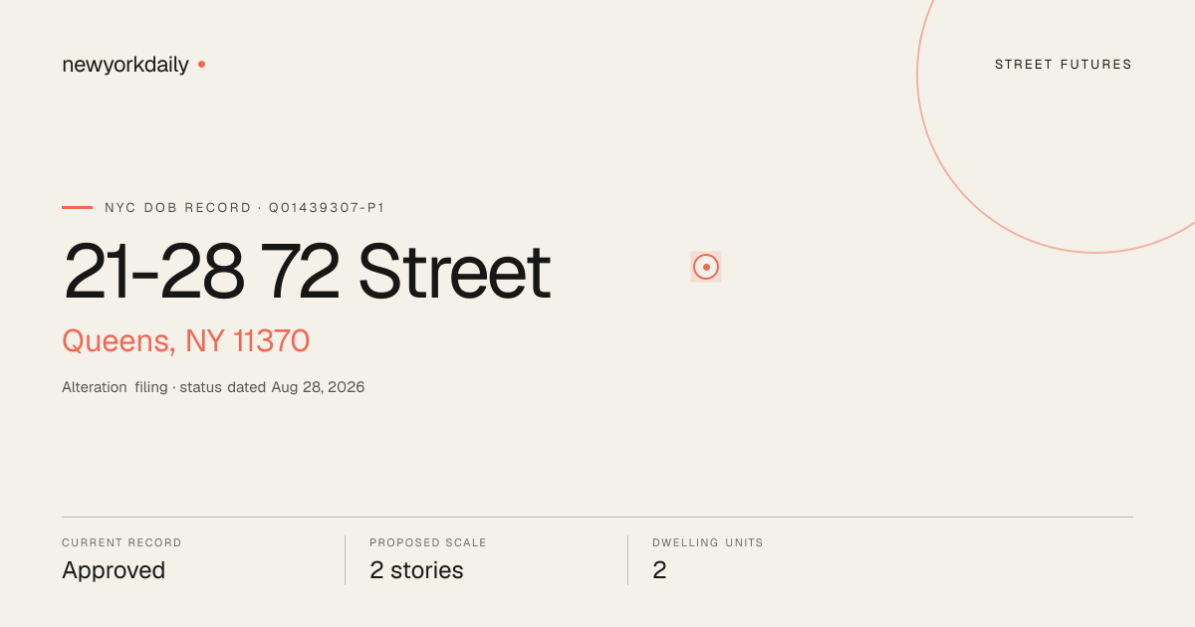Select the 21-28 72 Street headline
This screenshot has height=627, width=1195.
click(307, 272)
